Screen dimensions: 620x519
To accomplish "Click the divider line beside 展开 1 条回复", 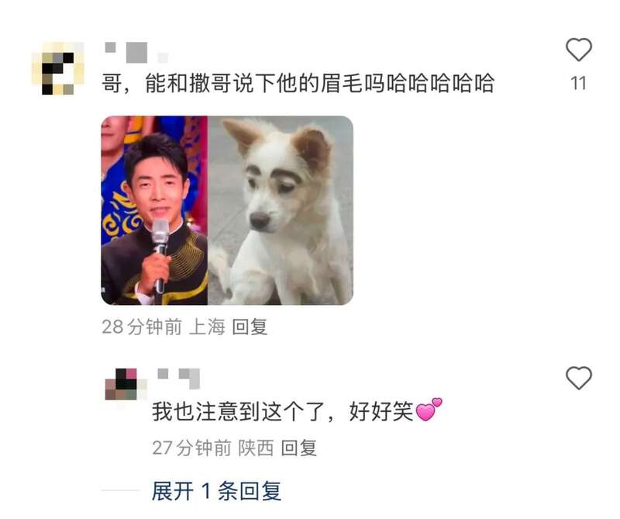I will click(x=120, y=490).
